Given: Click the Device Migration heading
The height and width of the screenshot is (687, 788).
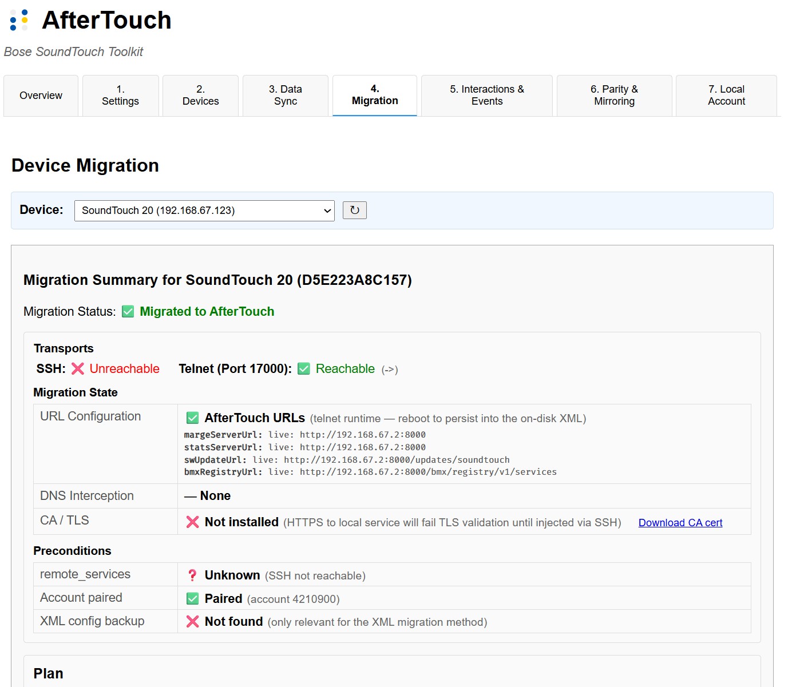Looking at the screenshot, I should [x=85, y=165].
